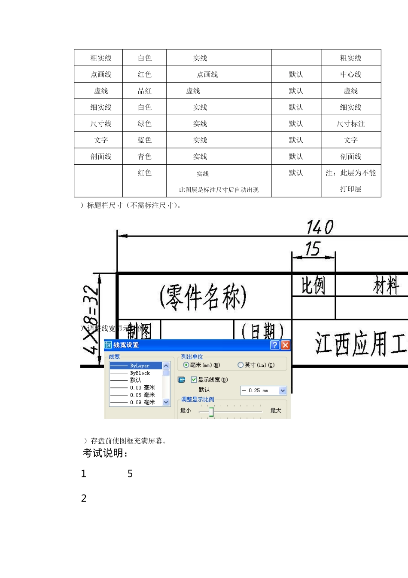Image resolution: width=408 pixels, height=578 pixels.
Task: Select ByLayer in the lineweight list
Action: (136, 366)
